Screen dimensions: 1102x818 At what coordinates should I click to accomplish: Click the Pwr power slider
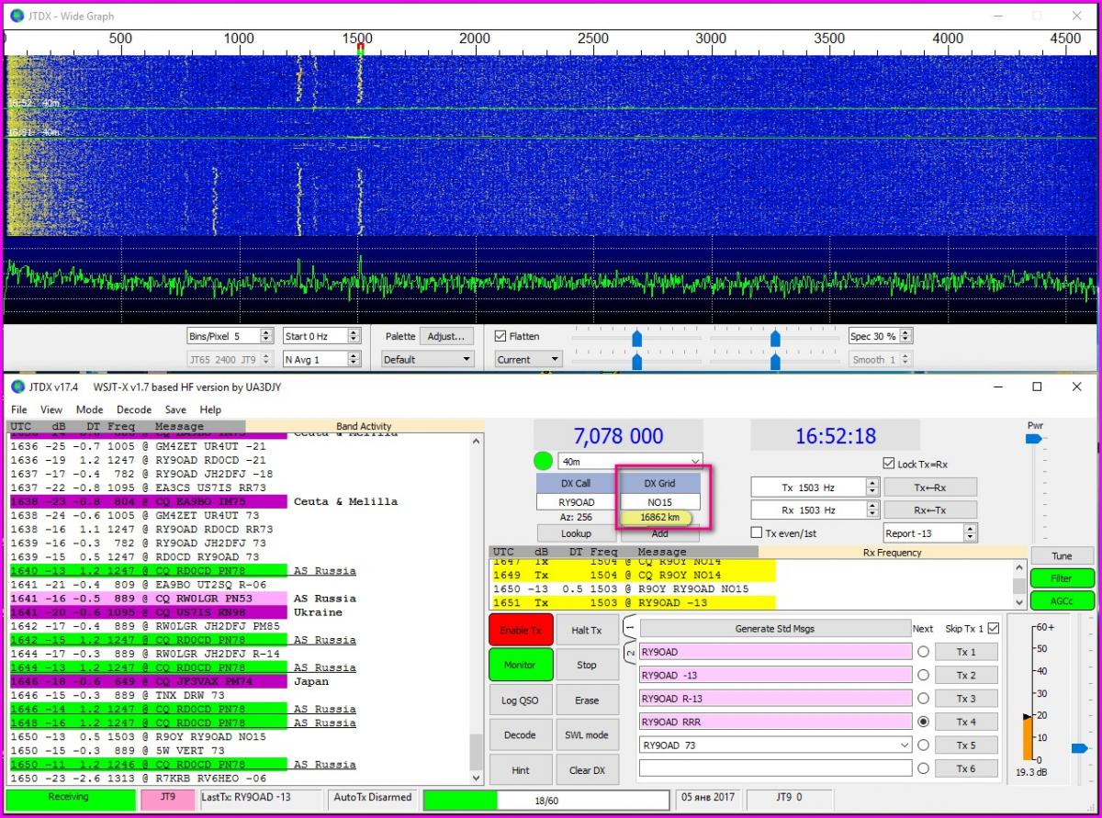pos(1034,439)
